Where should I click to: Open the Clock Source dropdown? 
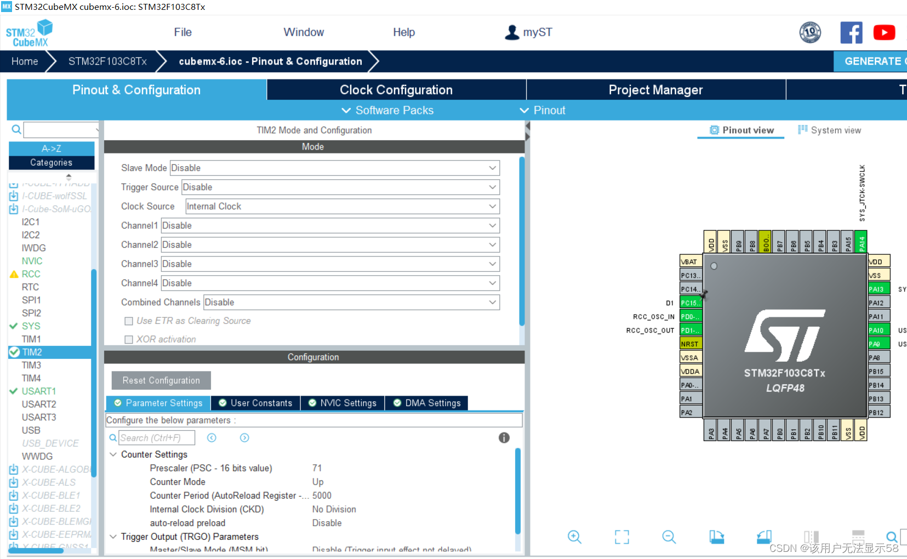point(343,206)
